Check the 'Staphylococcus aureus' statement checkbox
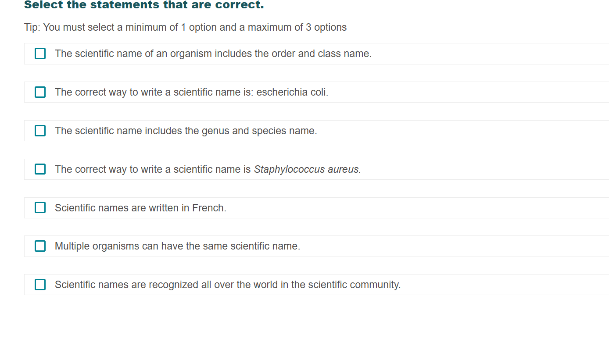The image size is (609, 353). 40,169
